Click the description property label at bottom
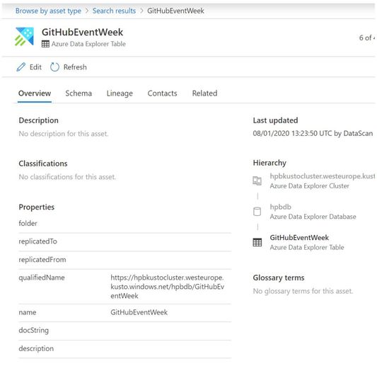Image resolution: width=377 pixels, height=371 pixels. pyautogui.click(x=36, y=348)
